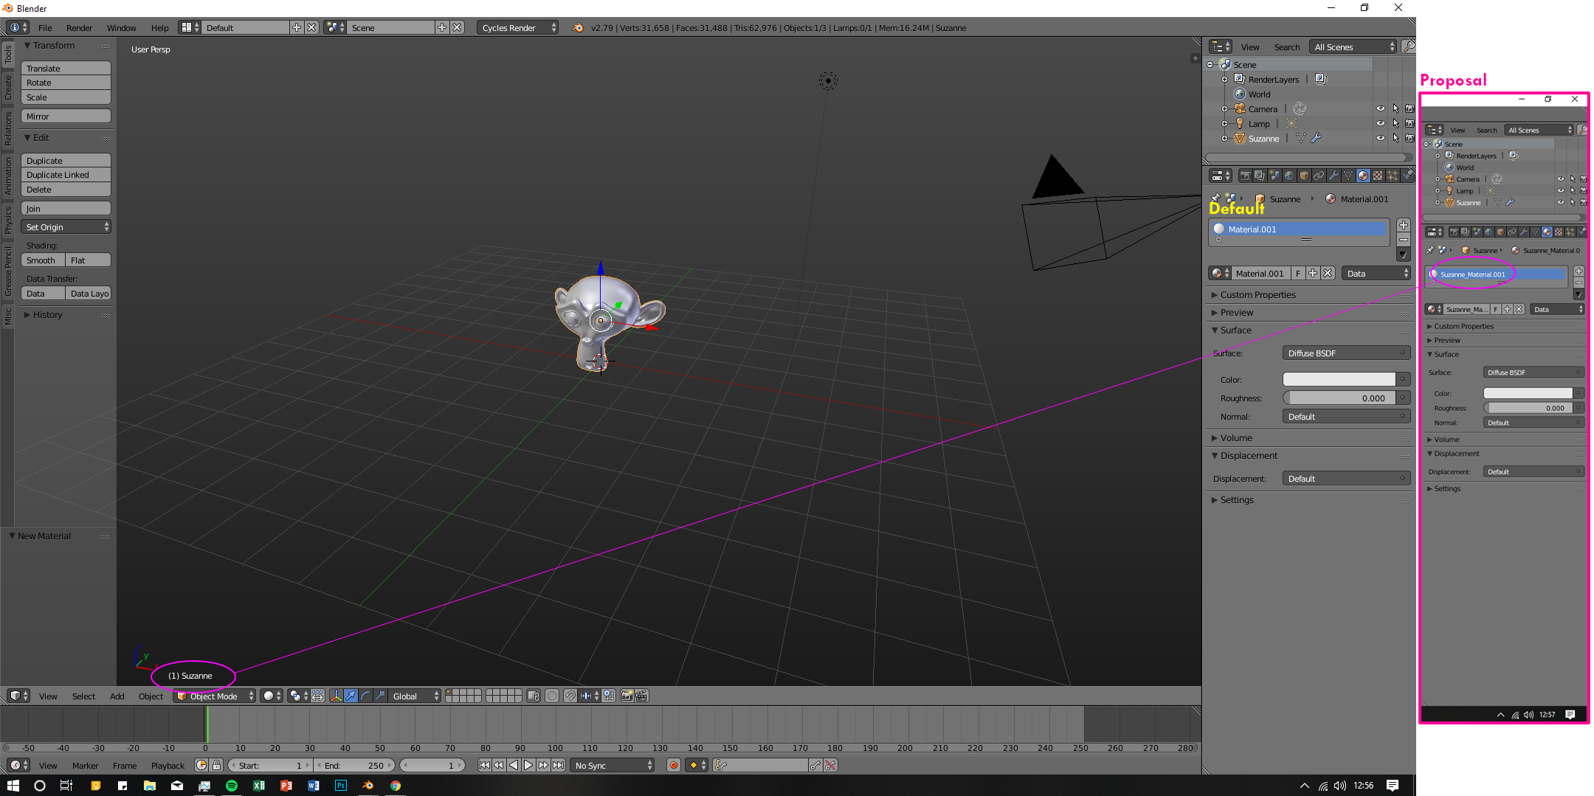Open the mesh Data tab (triangle icon)
The image size is (1594, 796).
[1348, 176]
